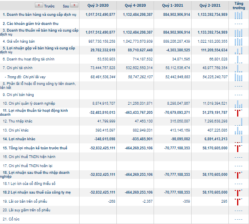Click growth sparkline for Giá vốn hàng bán
The height and width of the screenshot is (224, 249).
point(238,41)
